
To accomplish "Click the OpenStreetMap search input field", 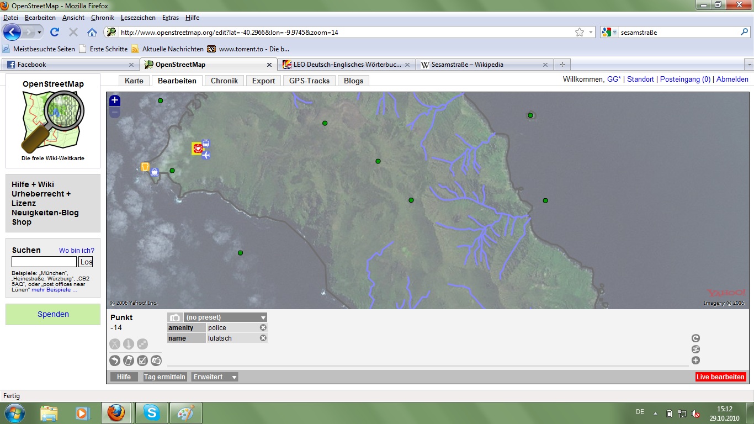I will pyautogui.click(x=44, y=262).
